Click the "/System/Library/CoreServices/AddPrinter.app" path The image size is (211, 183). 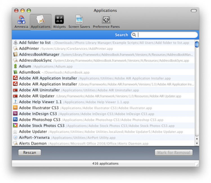pos(77,49)
